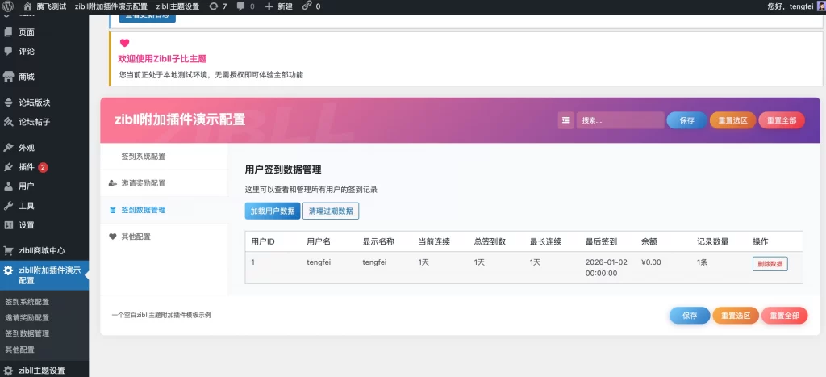This screenshot has height=377, width=826.
Task: Click the home icon beside 腾飞测试
Action: click(x=28, y=6)
